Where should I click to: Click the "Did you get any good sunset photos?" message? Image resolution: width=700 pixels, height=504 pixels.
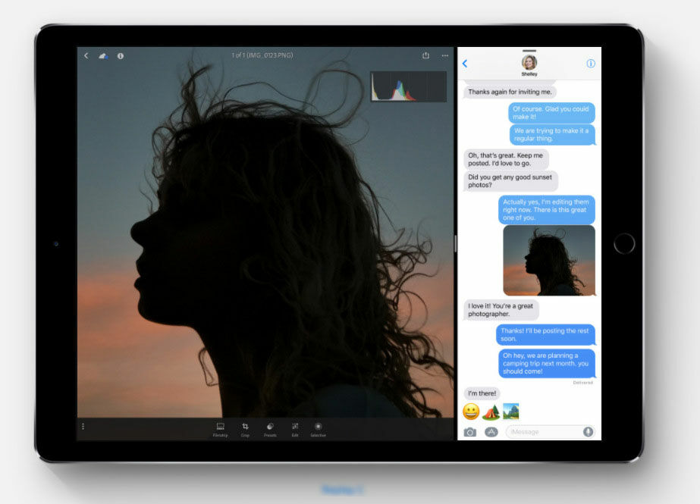coord(510,180)
